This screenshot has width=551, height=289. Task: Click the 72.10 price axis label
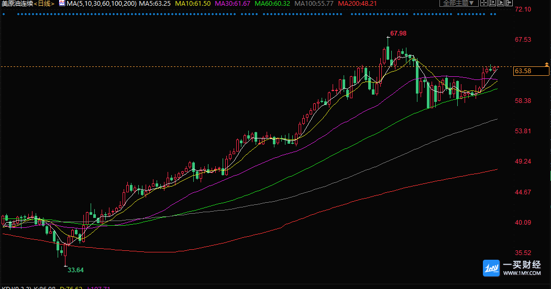(x=523, y=9)
